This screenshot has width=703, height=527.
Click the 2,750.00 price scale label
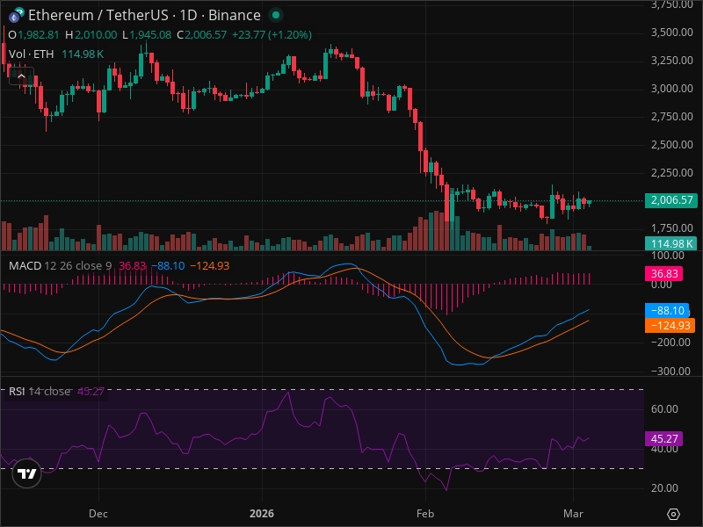pyautogui.click(x=672, y=117)
